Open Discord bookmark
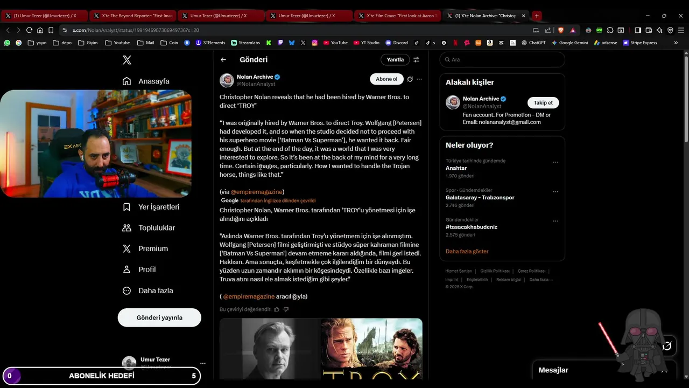This screenshot has height=388, width=689. pos(397,43)
